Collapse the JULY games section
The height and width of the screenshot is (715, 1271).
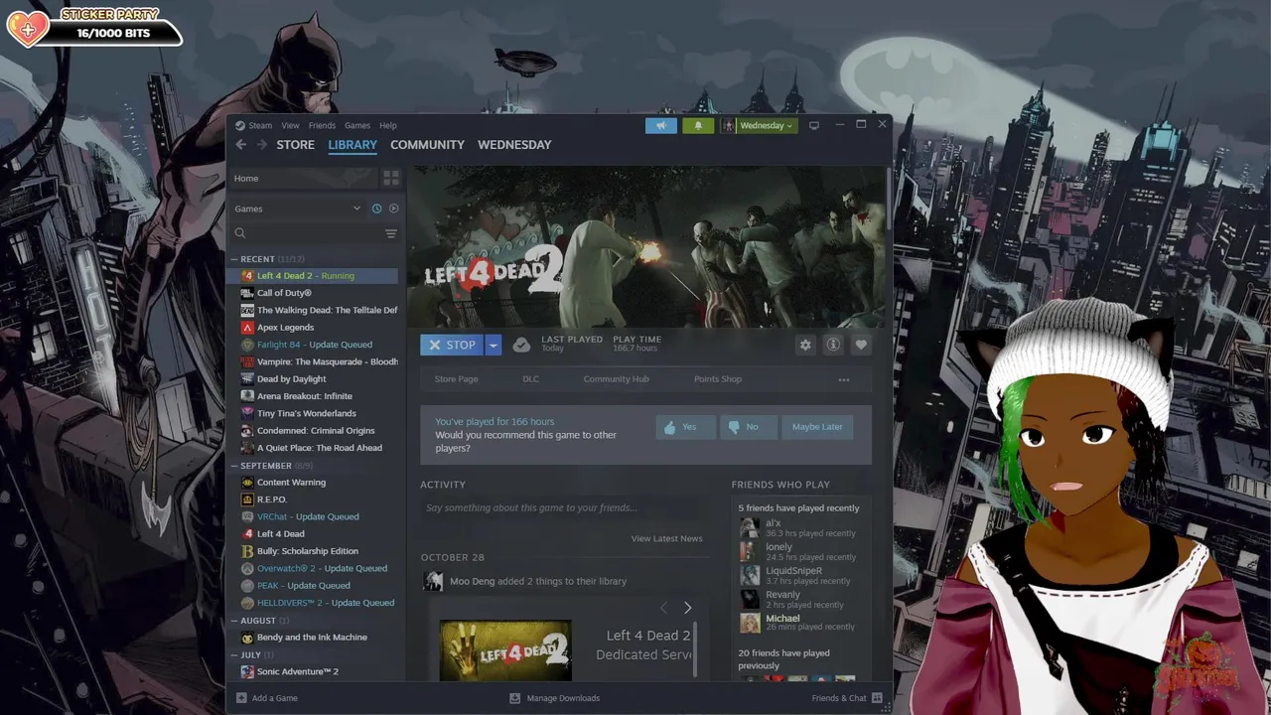click(x=234, y=655)
